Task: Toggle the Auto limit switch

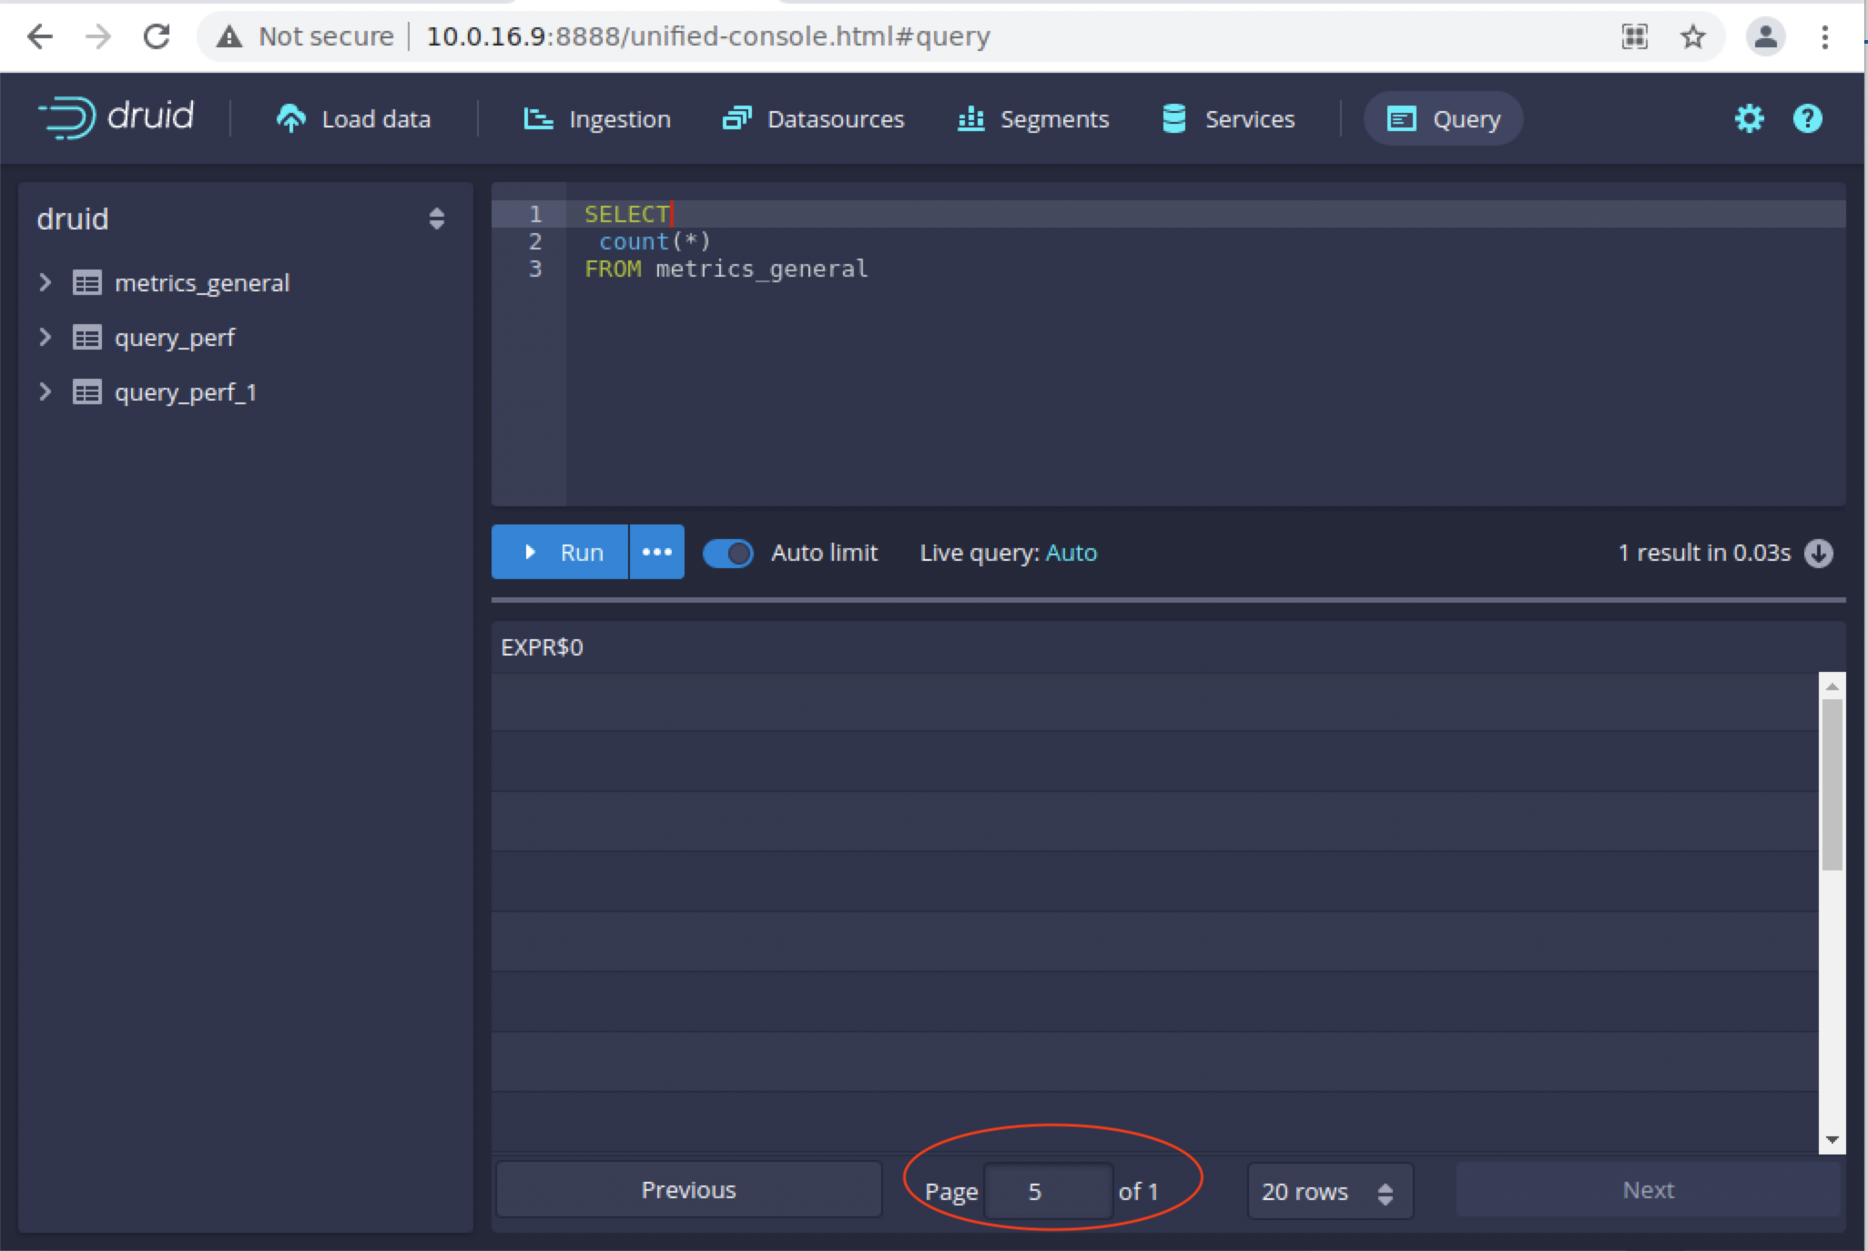Action: [x=728, y=553]
